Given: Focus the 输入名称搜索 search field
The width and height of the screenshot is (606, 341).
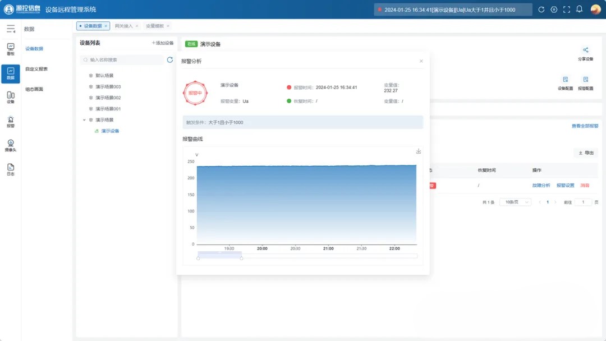Looking at the screenshot, I should click(122, 60).
